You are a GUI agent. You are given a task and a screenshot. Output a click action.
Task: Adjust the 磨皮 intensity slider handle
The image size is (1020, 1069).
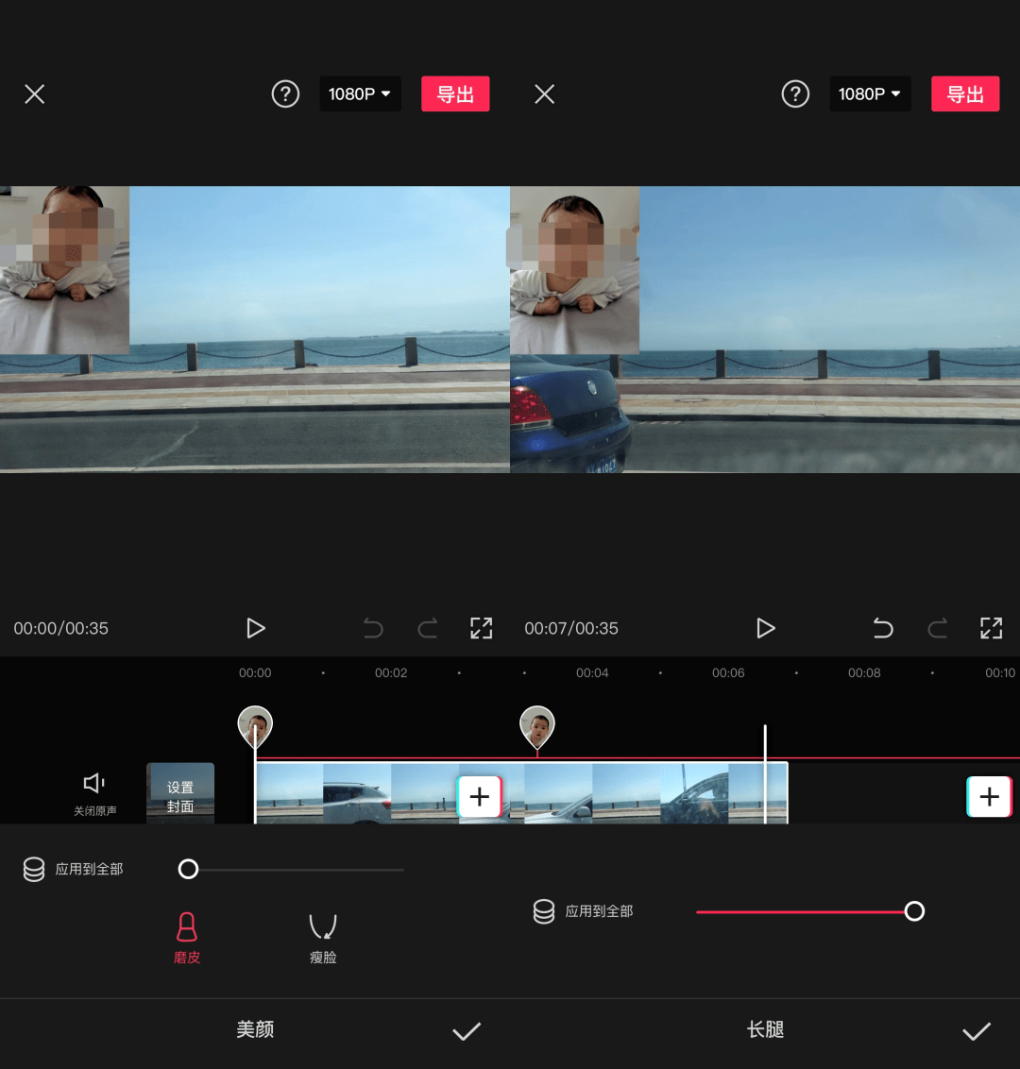(188, 869)
